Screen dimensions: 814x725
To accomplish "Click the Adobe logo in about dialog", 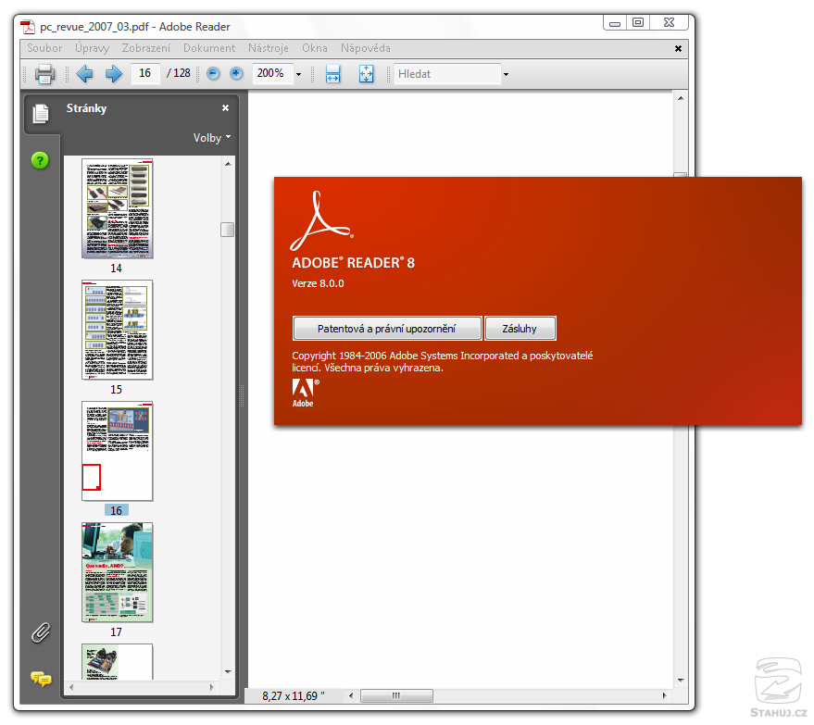I will 306,394.
